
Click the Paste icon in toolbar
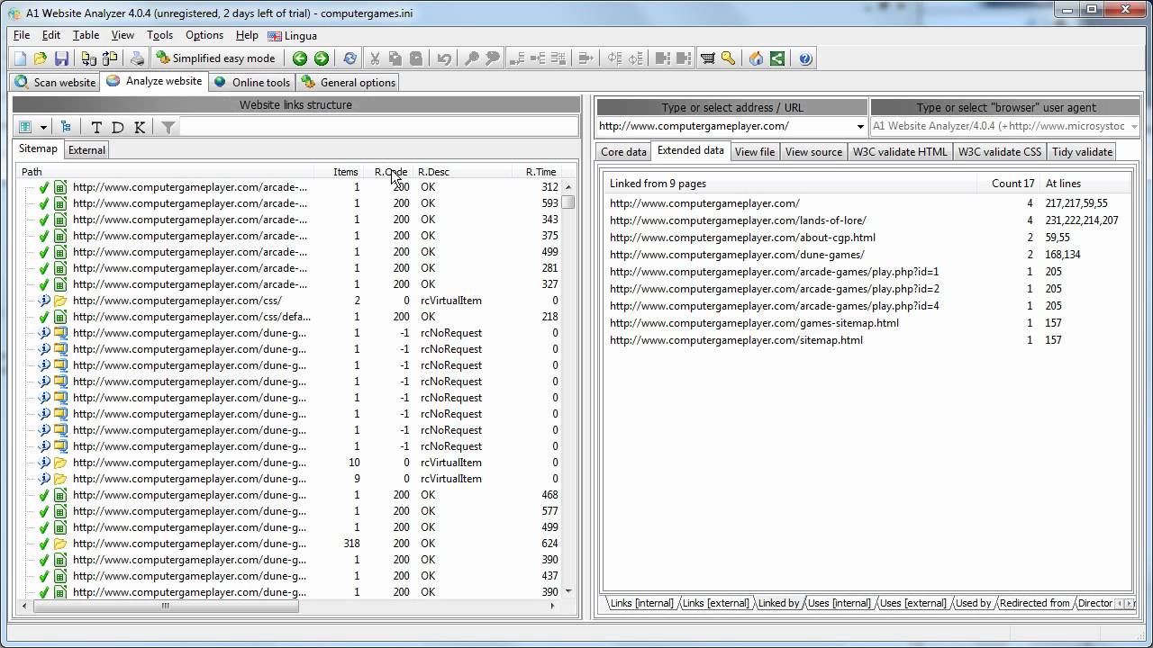click(x=416, y=58)
